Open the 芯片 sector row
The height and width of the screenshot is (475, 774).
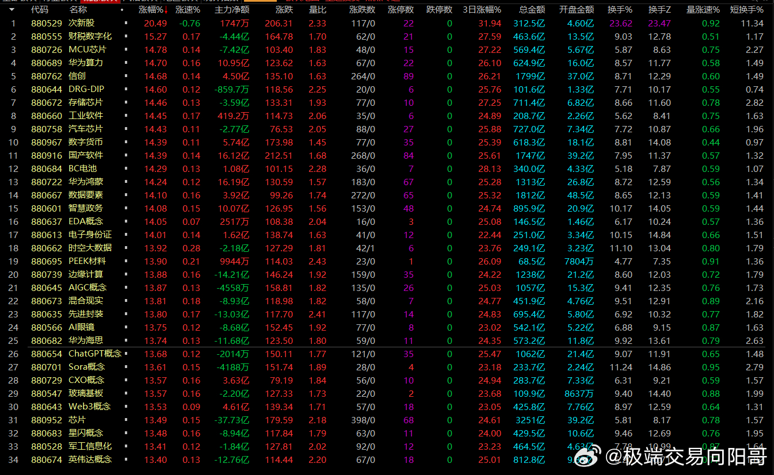77,420
